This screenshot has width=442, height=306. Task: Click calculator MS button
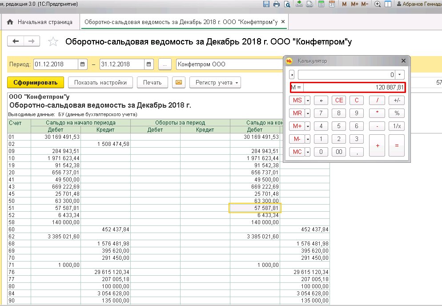tap(297, 100)
